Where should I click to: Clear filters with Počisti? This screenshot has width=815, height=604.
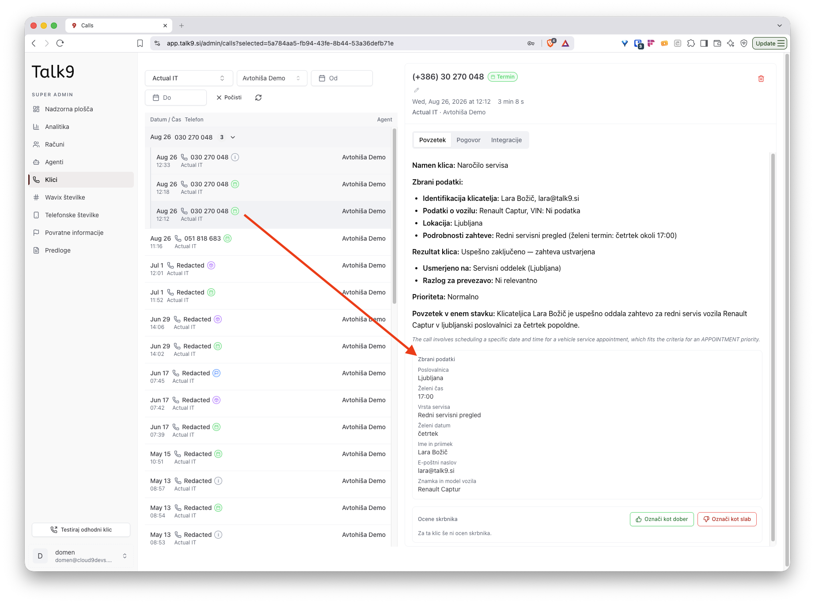pyautogui.click(x=229, y=98)
